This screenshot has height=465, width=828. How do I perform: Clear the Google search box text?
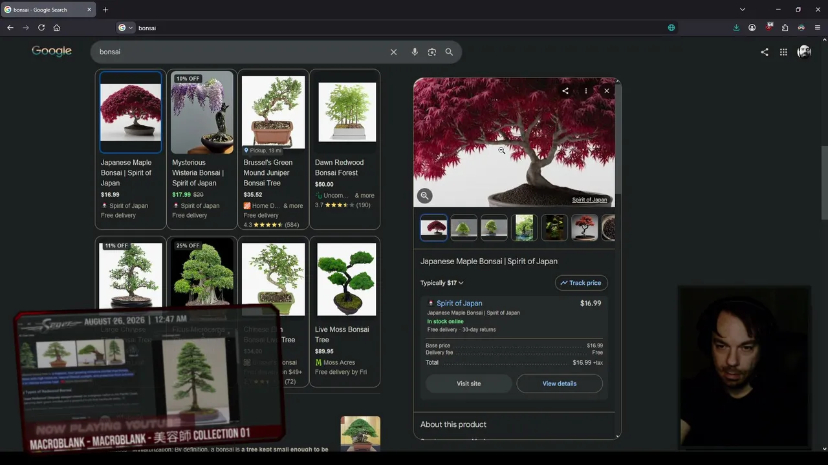click(393, 52)
